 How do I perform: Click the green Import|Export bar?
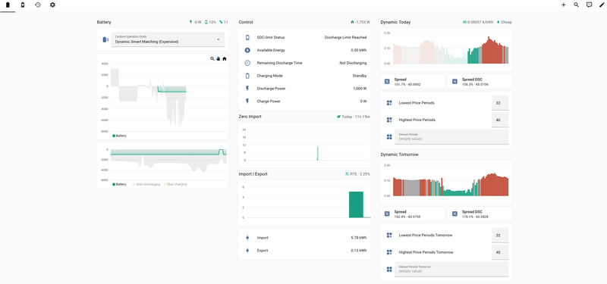(x=356, y=204)
